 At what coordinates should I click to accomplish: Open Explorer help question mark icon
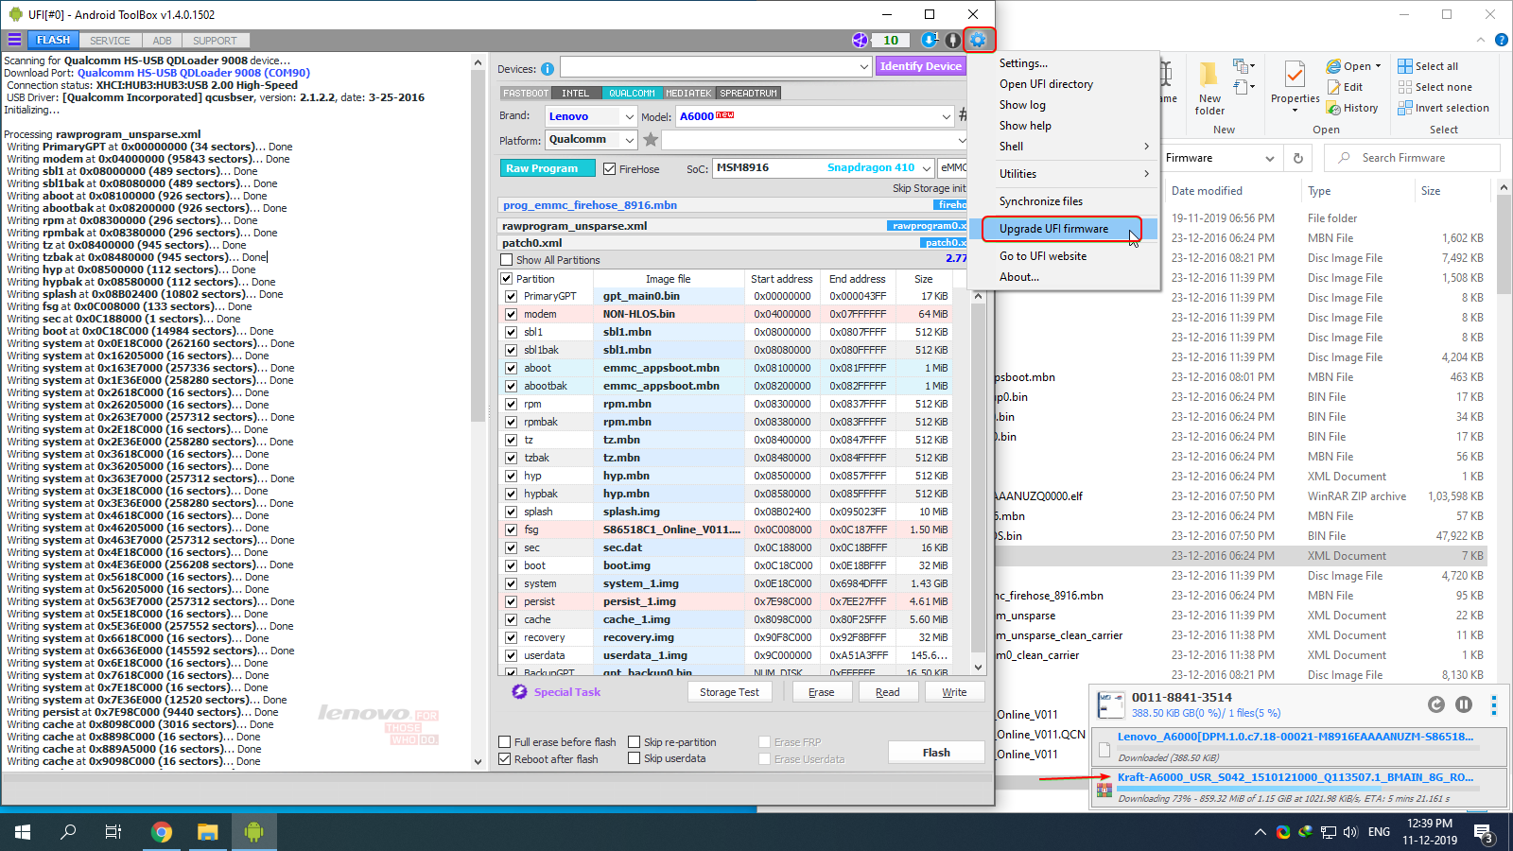pos(1501,40)
